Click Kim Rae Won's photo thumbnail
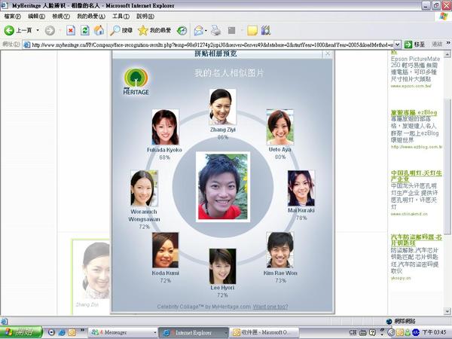 [x=280, y=250]
